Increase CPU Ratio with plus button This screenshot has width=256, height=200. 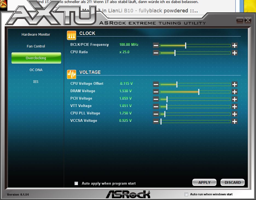tap(234, 53)
